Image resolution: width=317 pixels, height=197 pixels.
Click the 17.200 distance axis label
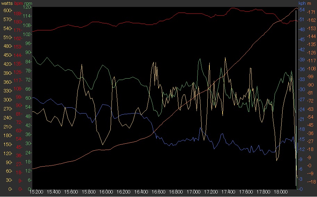[211, 192]
